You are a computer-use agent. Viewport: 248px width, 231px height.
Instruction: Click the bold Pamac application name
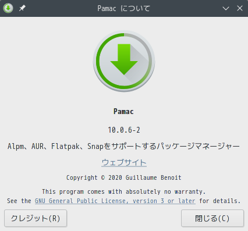pos(123,112)
